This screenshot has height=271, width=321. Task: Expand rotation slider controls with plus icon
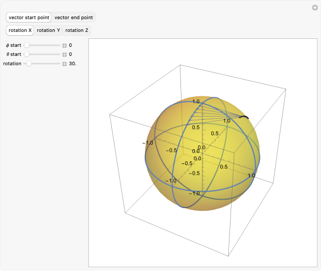coord(64,64)
